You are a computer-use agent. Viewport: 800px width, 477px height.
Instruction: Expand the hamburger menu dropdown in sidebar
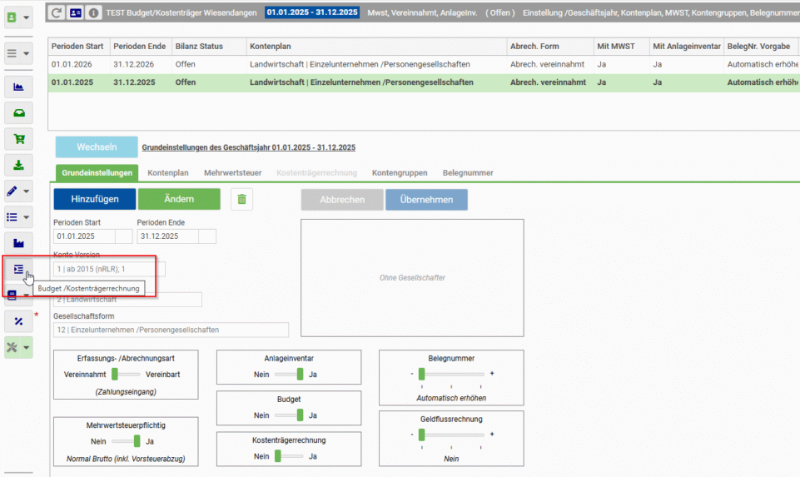(19, 53)
